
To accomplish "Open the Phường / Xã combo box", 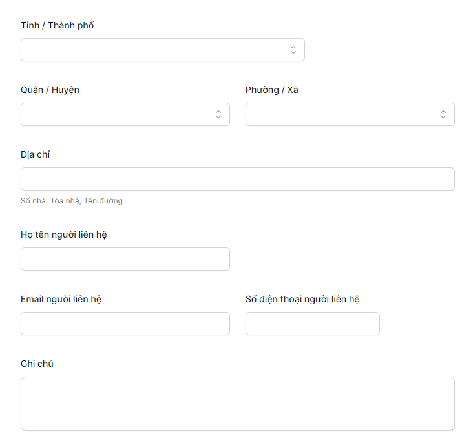I will click(341, 114).
